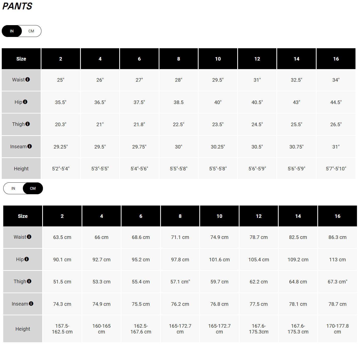Viewport: 360px width, 345px height.
Task: Click the Hip info icon in inches table
Action: (x=25, y=102)
